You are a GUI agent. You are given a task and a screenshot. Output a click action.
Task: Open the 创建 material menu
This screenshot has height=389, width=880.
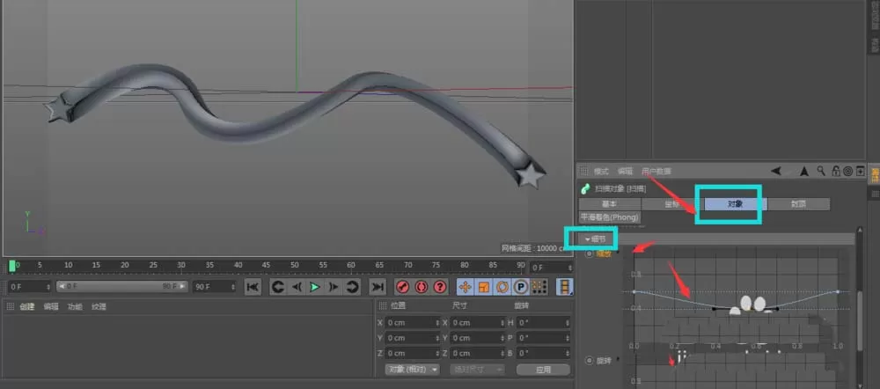pyautogui.click(x=27, y=306)
